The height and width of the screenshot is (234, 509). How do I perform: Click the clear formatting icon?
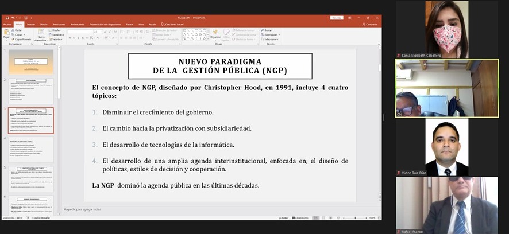[115, 32]
